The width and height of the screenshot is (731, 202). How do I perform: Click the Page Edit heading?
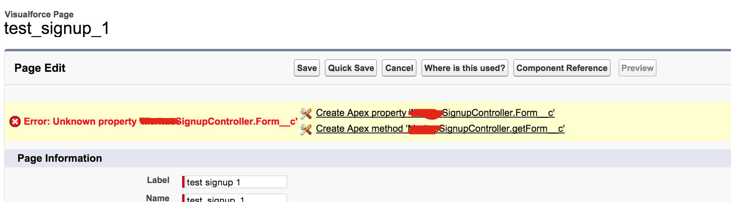point(40,68)
